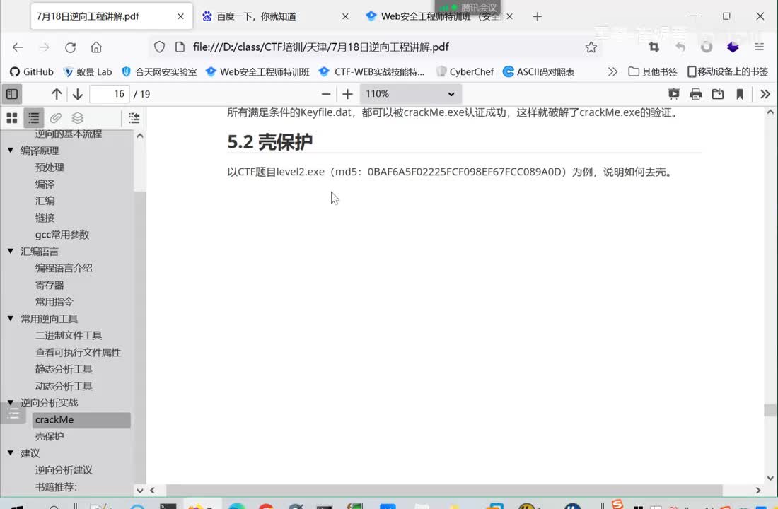Show more bookmarks overflow chevron
This screenshot has width=778, height=509.
612,72
